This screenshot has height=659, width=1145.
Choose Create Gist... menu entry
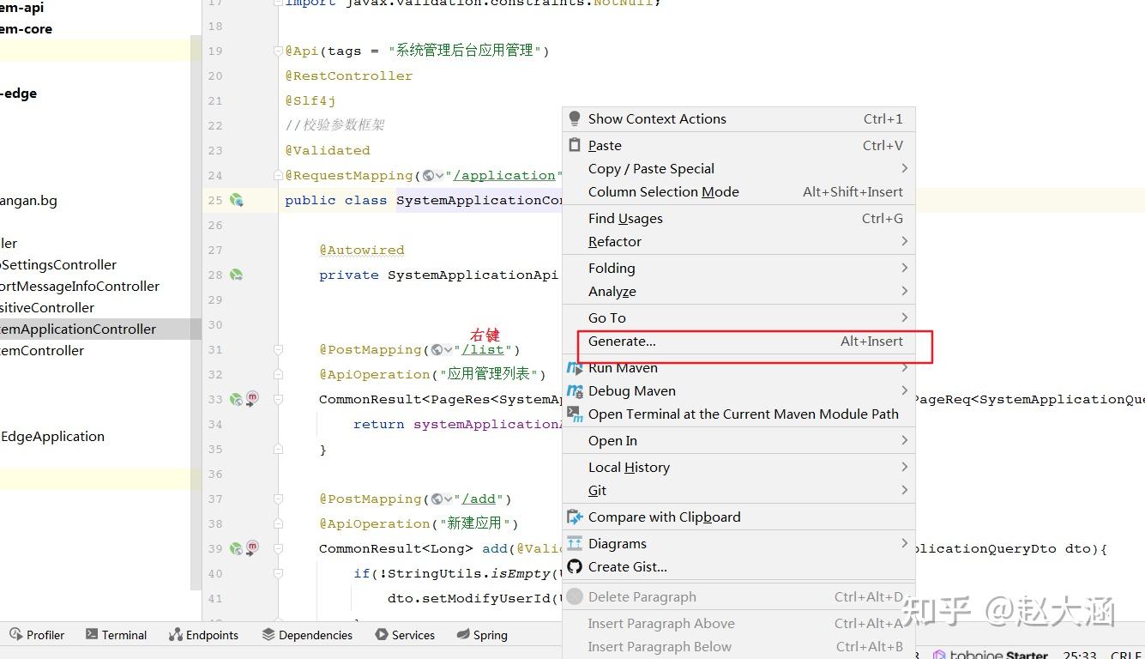pyautogui.click(x=738, y=567)
